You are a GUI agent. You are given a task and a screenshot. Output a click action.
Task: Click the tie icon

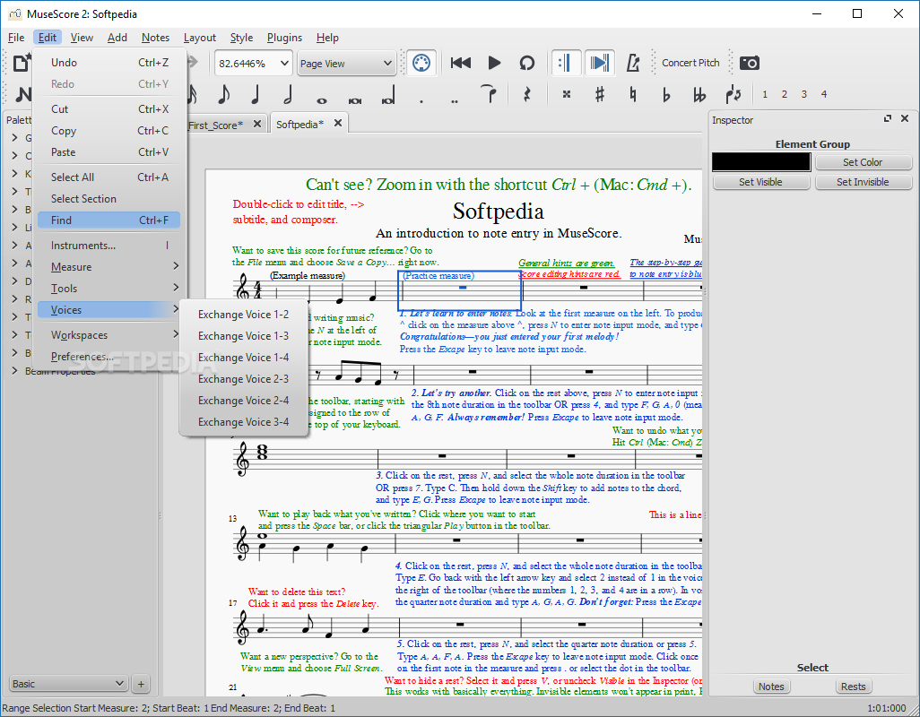tap(489, 94)
